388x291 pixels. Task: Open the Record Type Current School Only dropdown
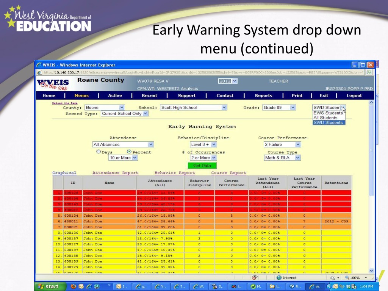point(124,114)
